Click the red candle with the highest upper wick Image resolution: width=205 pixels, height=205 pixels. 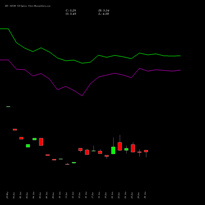120,146
